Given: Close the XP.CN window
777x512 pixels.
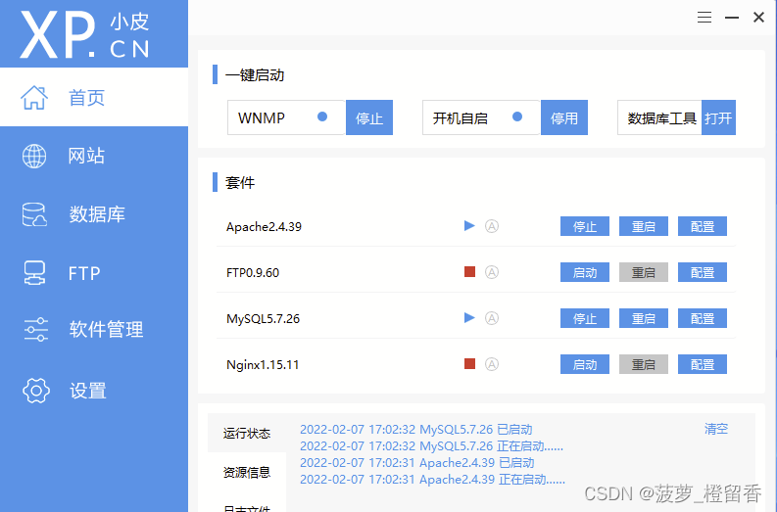Looking at the screenshot, I should click(x=758, y=18).
